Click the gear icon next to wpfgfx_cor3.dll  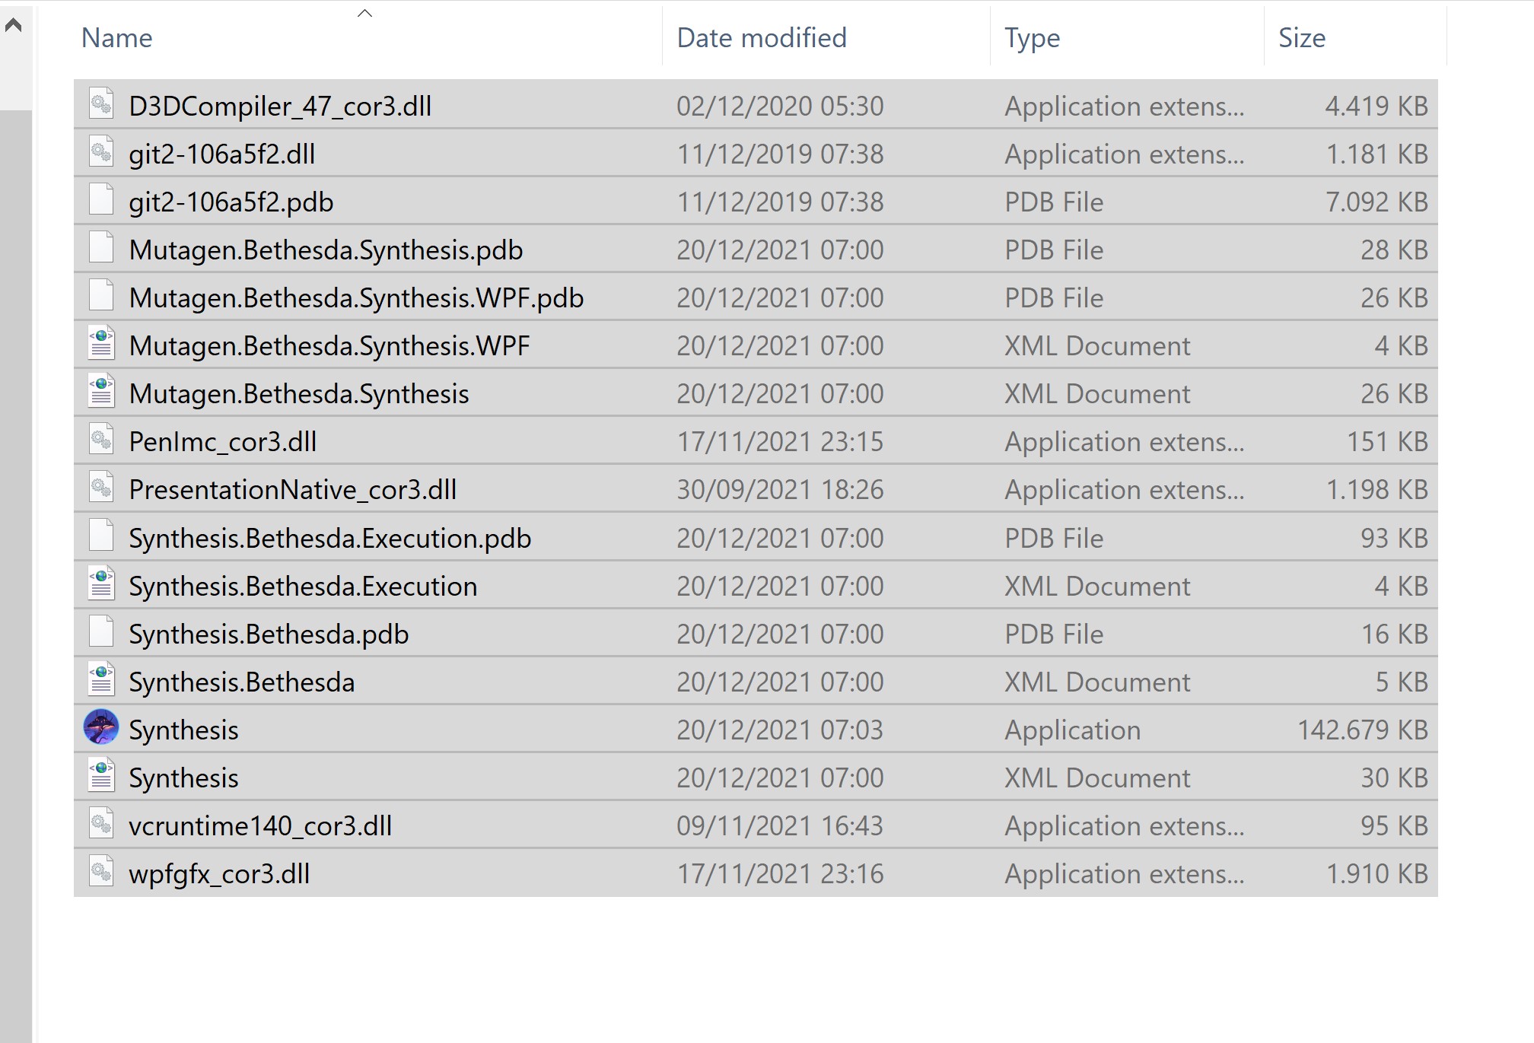pos(100,873)
